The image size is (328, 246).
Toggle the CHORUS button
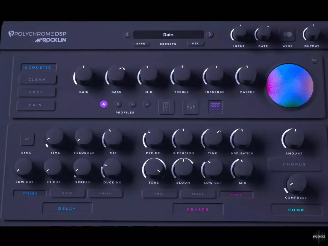point(294,164)
